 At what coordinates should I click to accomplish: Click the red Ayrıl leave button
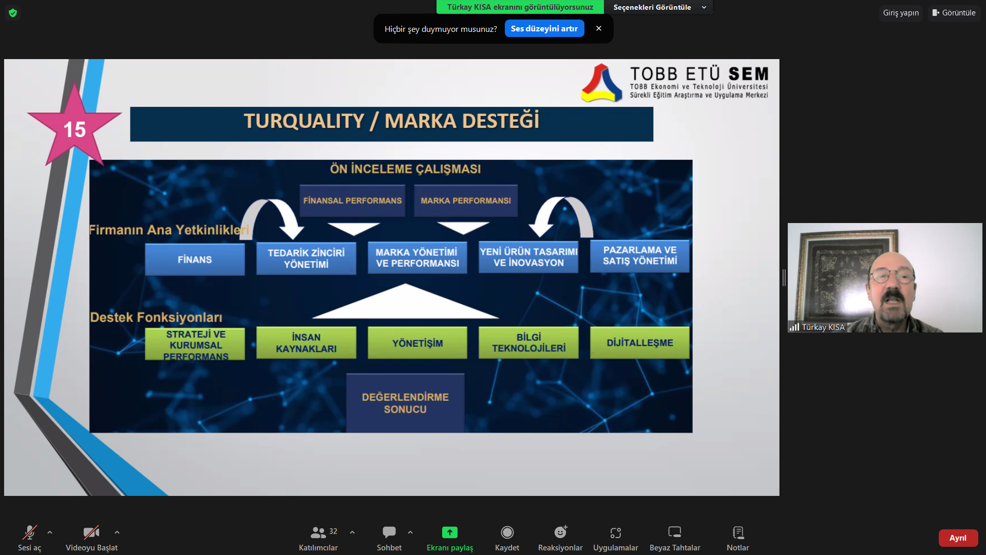pos(958,538)
